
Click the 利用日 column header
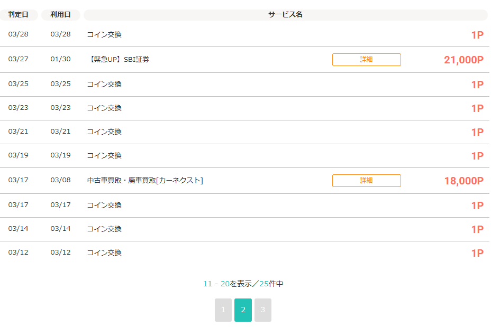60,15
